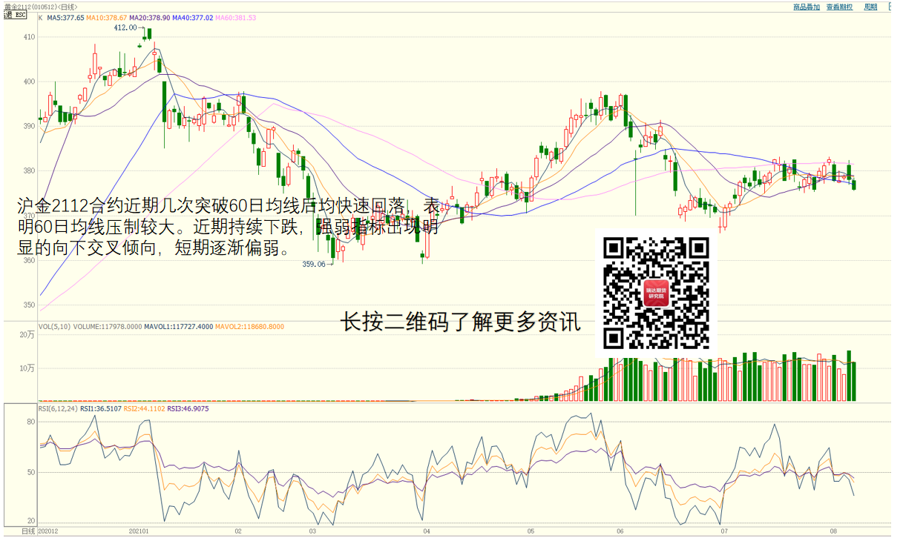The image size is (903, 541).
Task: Select the orange MA10 indicator label
Action: pos(106,17)
